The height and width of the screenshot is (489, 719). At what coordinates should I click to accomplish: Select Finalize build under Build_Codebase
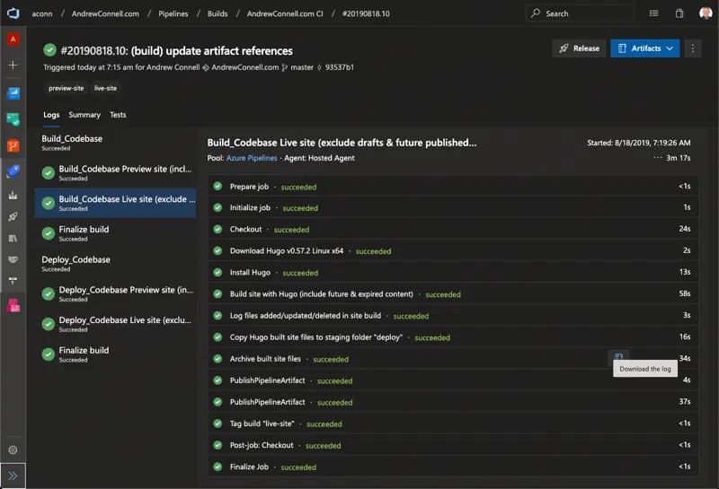point(116,233)
